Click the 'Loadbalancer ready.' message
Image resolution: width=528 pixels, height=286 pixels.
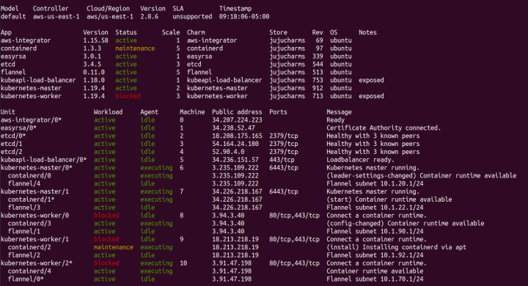tap(360, 160)
